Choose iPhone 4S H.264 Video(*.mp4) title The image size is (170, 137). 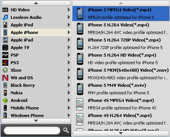(x=120, y=115)
